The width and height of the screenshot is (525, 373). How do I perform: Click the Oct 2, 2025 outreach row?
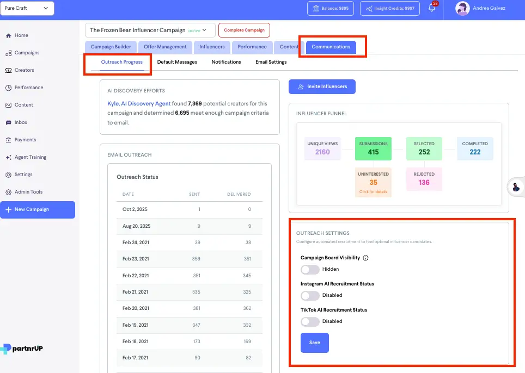pyautogui.click(x=190, y=209)
